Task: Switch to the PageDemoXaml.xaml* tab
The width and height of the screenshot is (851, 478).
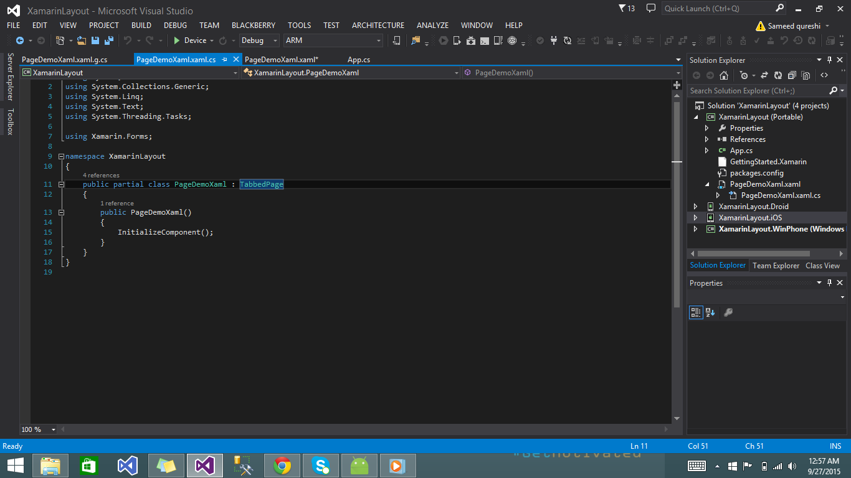Action: click(282, 60)
